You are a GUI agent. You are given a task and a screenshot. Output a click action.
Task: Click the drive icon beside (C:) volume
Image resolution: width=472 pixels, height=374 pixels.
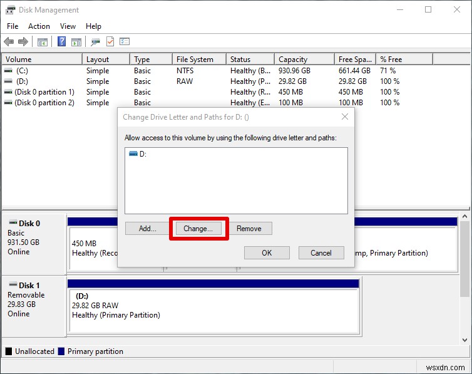point(8,70)
